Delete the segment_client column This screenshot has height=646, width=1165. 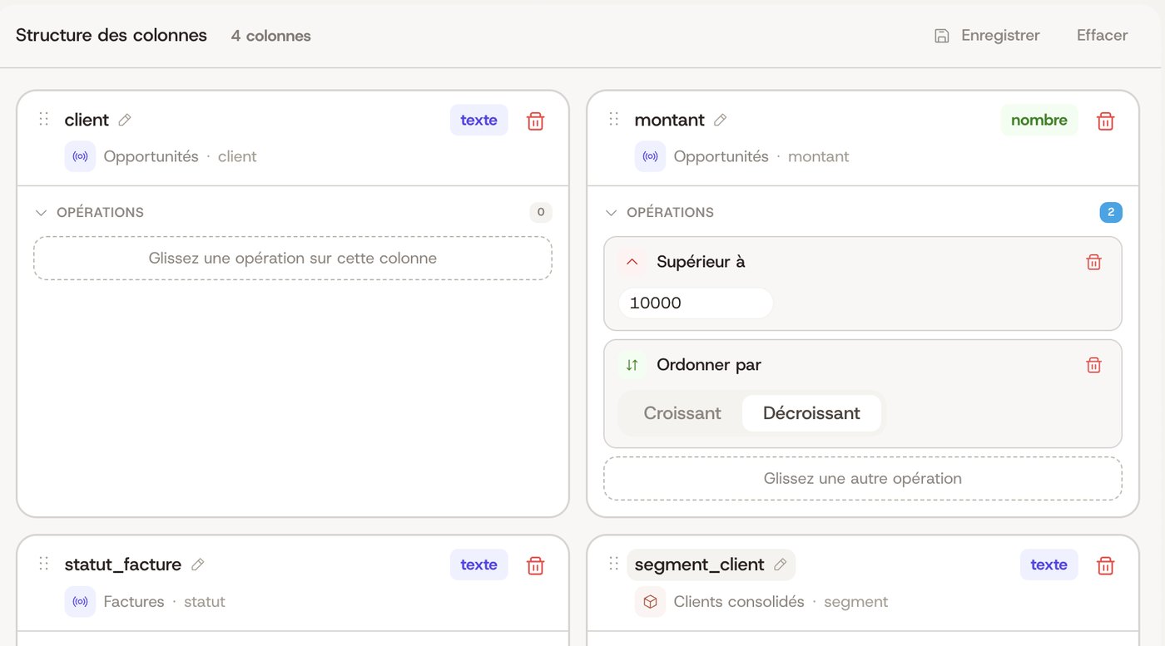(1105, 565)
